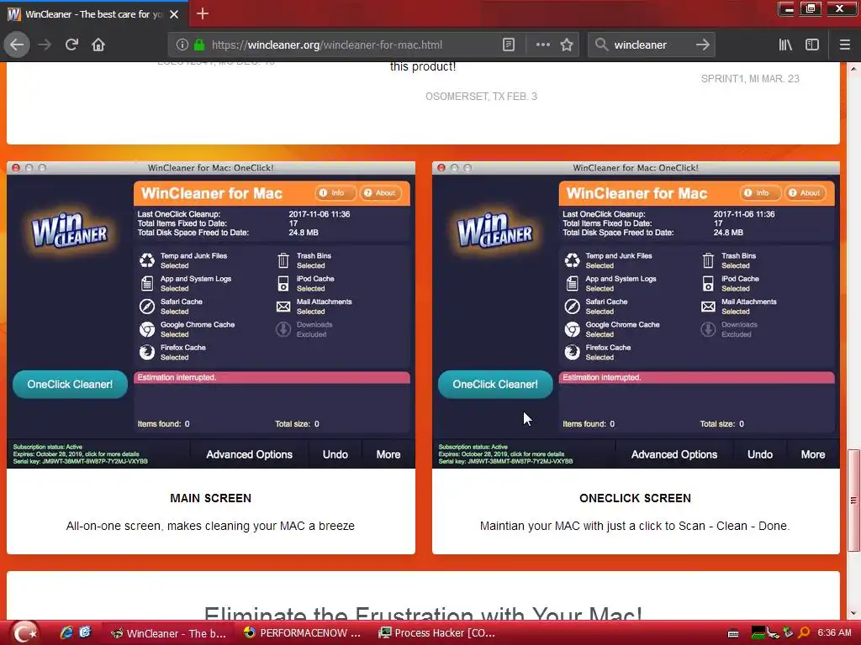Click the wincleaner search box

coord(651,45)
